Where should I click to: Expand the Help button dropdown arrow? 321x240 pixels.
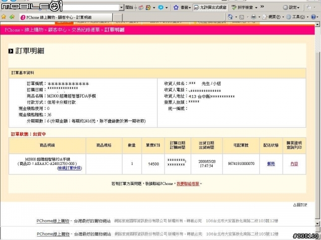[x=318, y=17]
